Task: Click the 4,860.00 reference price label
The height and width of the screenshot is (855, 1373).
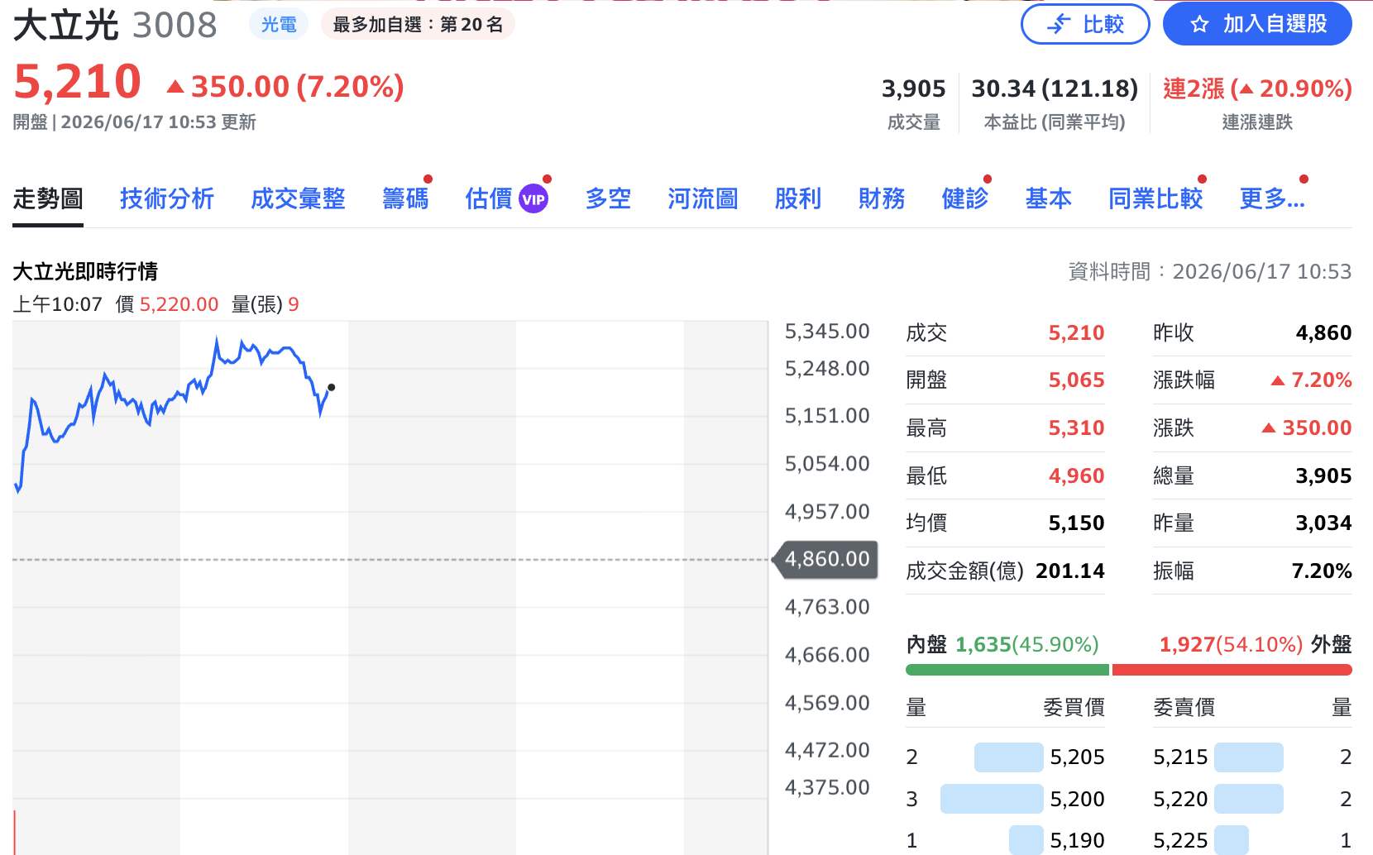Action: click(826, 559)
